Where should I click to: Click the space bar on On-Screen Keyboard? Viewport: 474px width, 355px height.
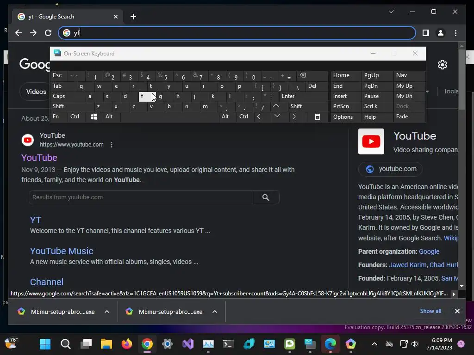169,117
